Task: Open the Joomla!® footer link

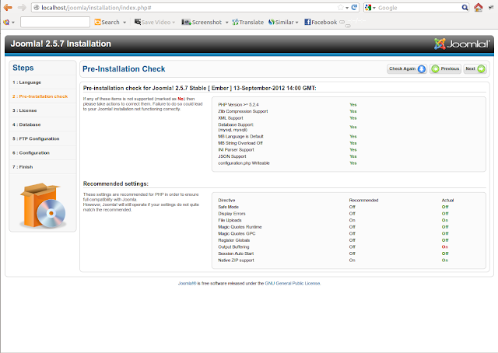Action: 187,283
